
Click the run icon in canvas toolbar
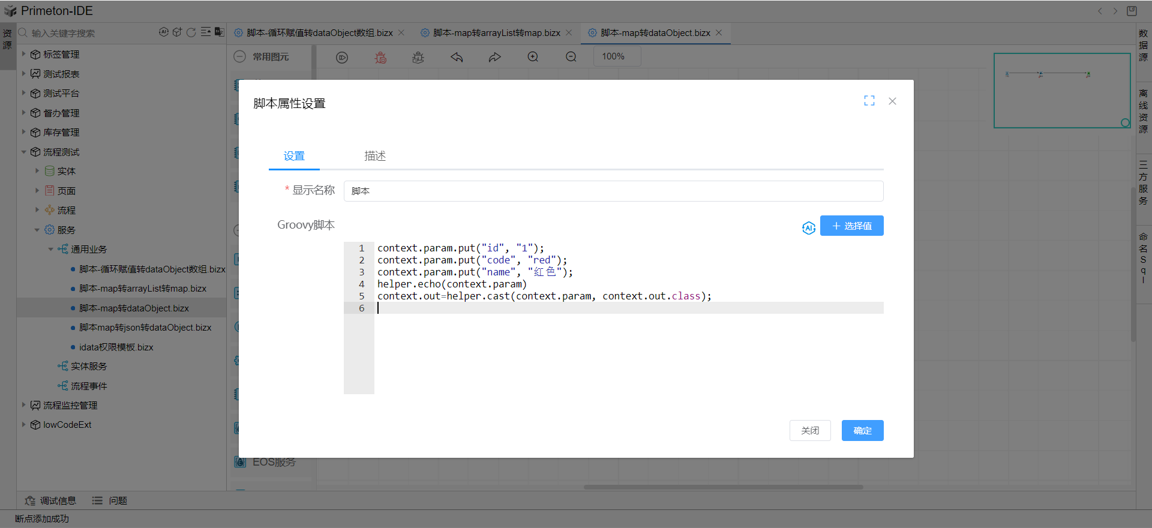342,57
